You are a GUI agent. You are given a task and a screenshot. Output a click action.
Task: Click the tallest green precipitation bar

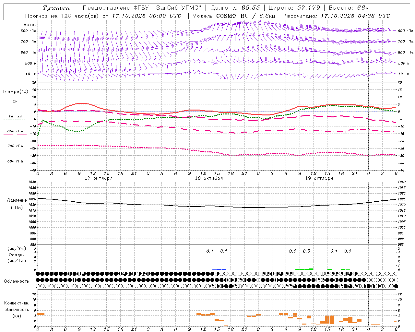[x=311, y=269]
